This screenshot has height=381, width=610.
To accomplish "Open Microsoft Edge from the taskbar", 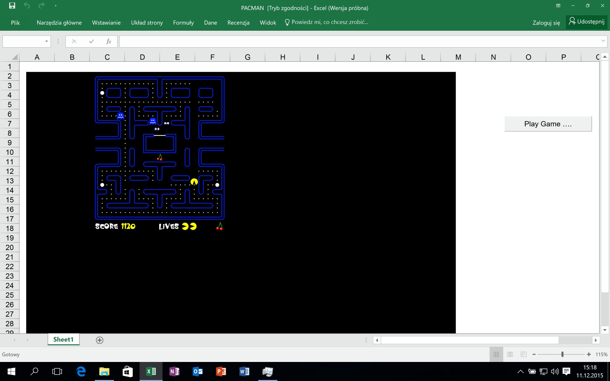I will [x=81, y=371].
